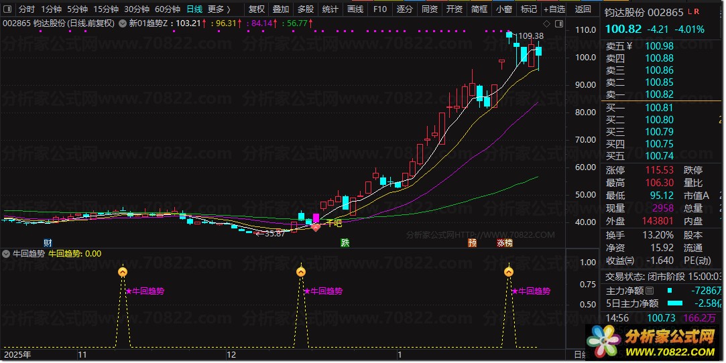Click the 返回 back button
726x363 pixels.
(x=583, y=9)
